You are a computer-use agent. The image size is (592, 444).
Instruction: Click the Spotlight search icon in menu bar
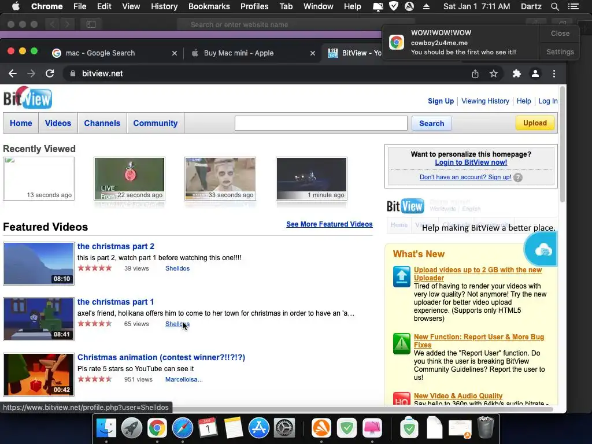click(554, 6)
